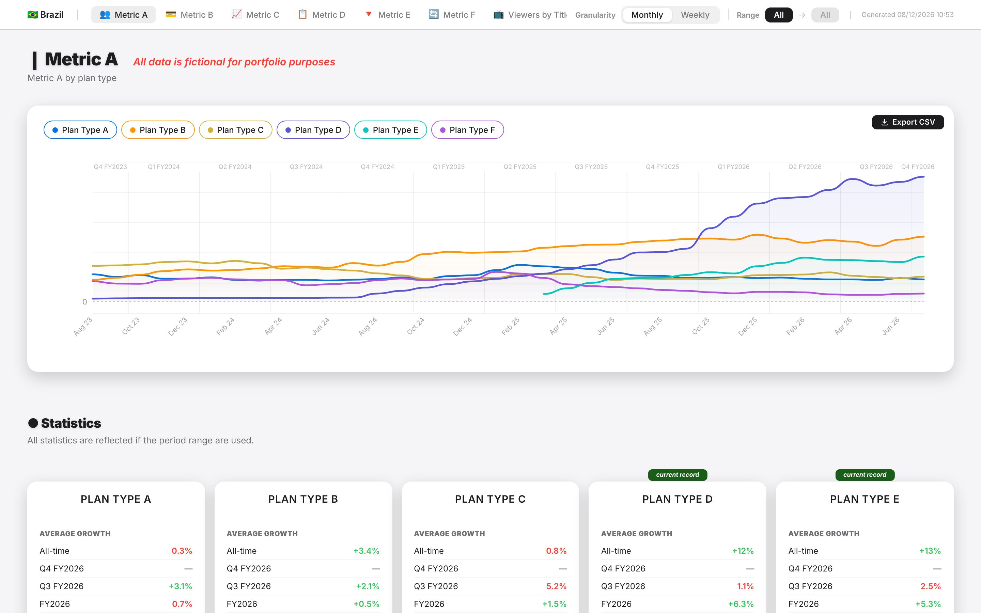Click the Q1 FY2025 quarter label on chart

click(x=448, y=167)
